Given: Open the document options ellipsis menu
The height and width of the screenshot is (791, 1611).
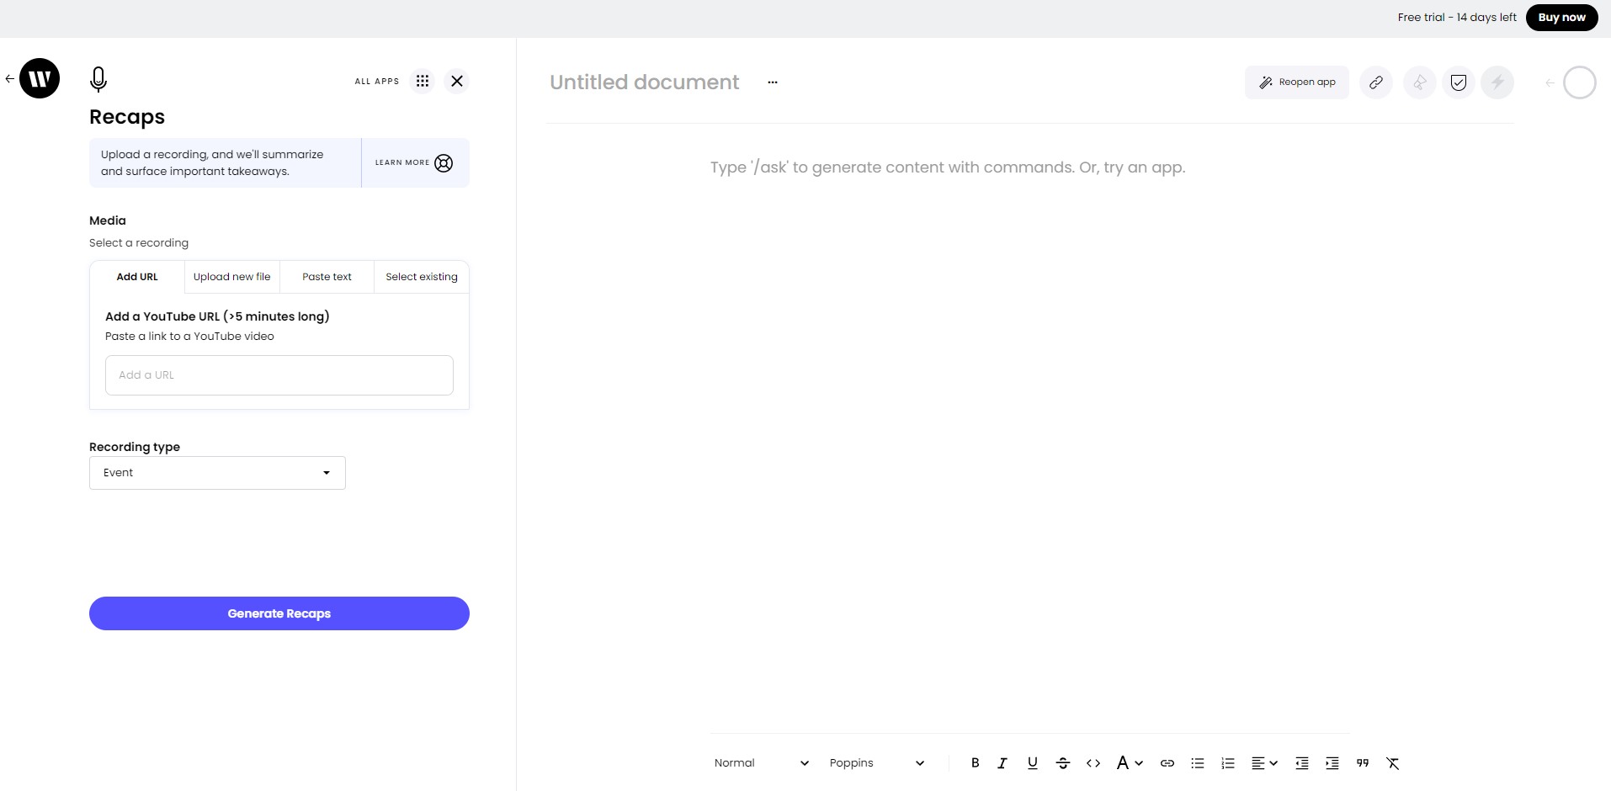Looking at the screenshot, I should 773,82.
